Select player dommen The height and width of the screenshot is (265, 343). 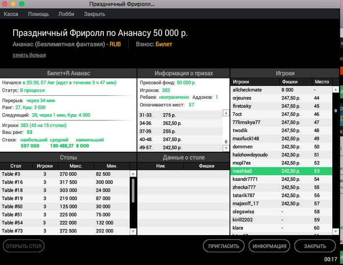point(281,147)
